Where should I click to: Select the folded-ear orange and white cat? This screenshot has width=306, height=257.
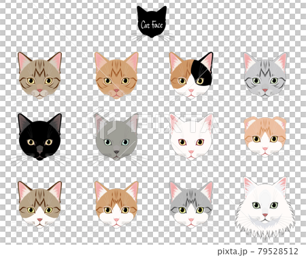pyautogui.click(x=265, y=137)
